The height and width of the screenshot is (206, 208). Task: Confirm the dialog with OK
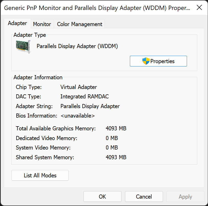102,197
